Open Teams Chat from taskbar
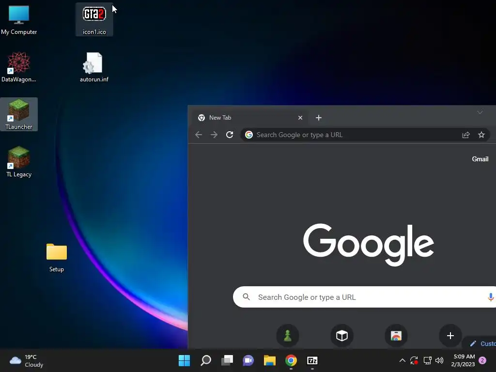 click(x=248, y=360)
